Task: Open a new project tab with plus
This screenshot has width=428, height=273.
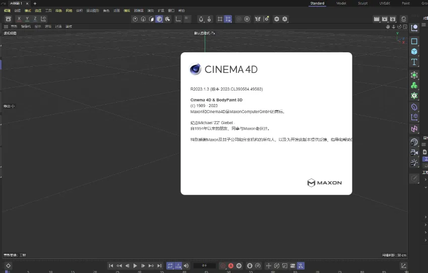Action: [35, 4]
